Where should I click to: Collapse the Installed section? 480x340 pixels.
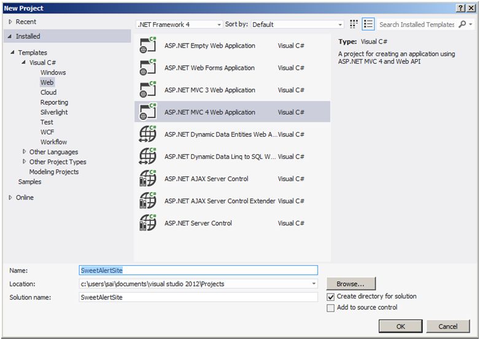10,36
